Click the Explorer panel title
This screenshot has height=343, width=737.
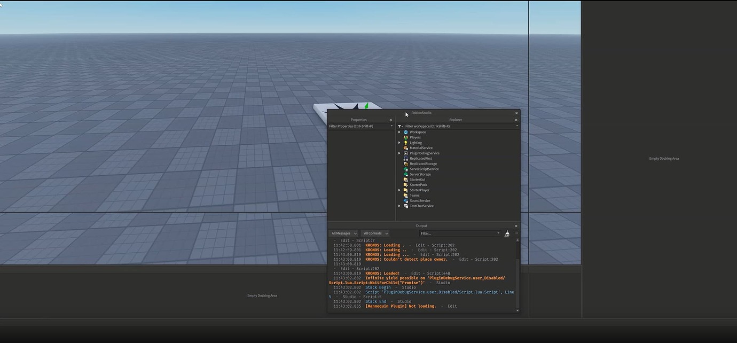[x=456, y=120]
